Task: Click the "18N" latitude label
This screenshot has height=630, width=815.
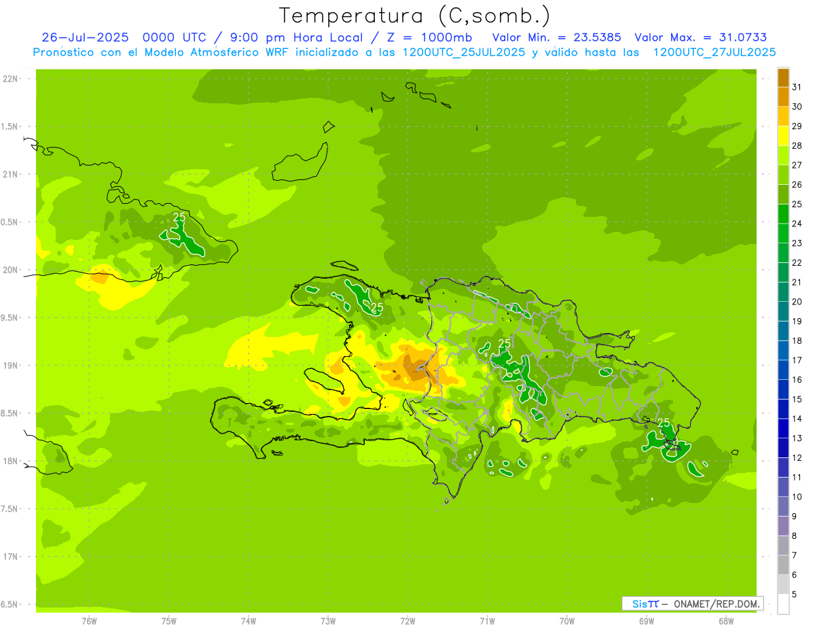Action: coord(10,461)
